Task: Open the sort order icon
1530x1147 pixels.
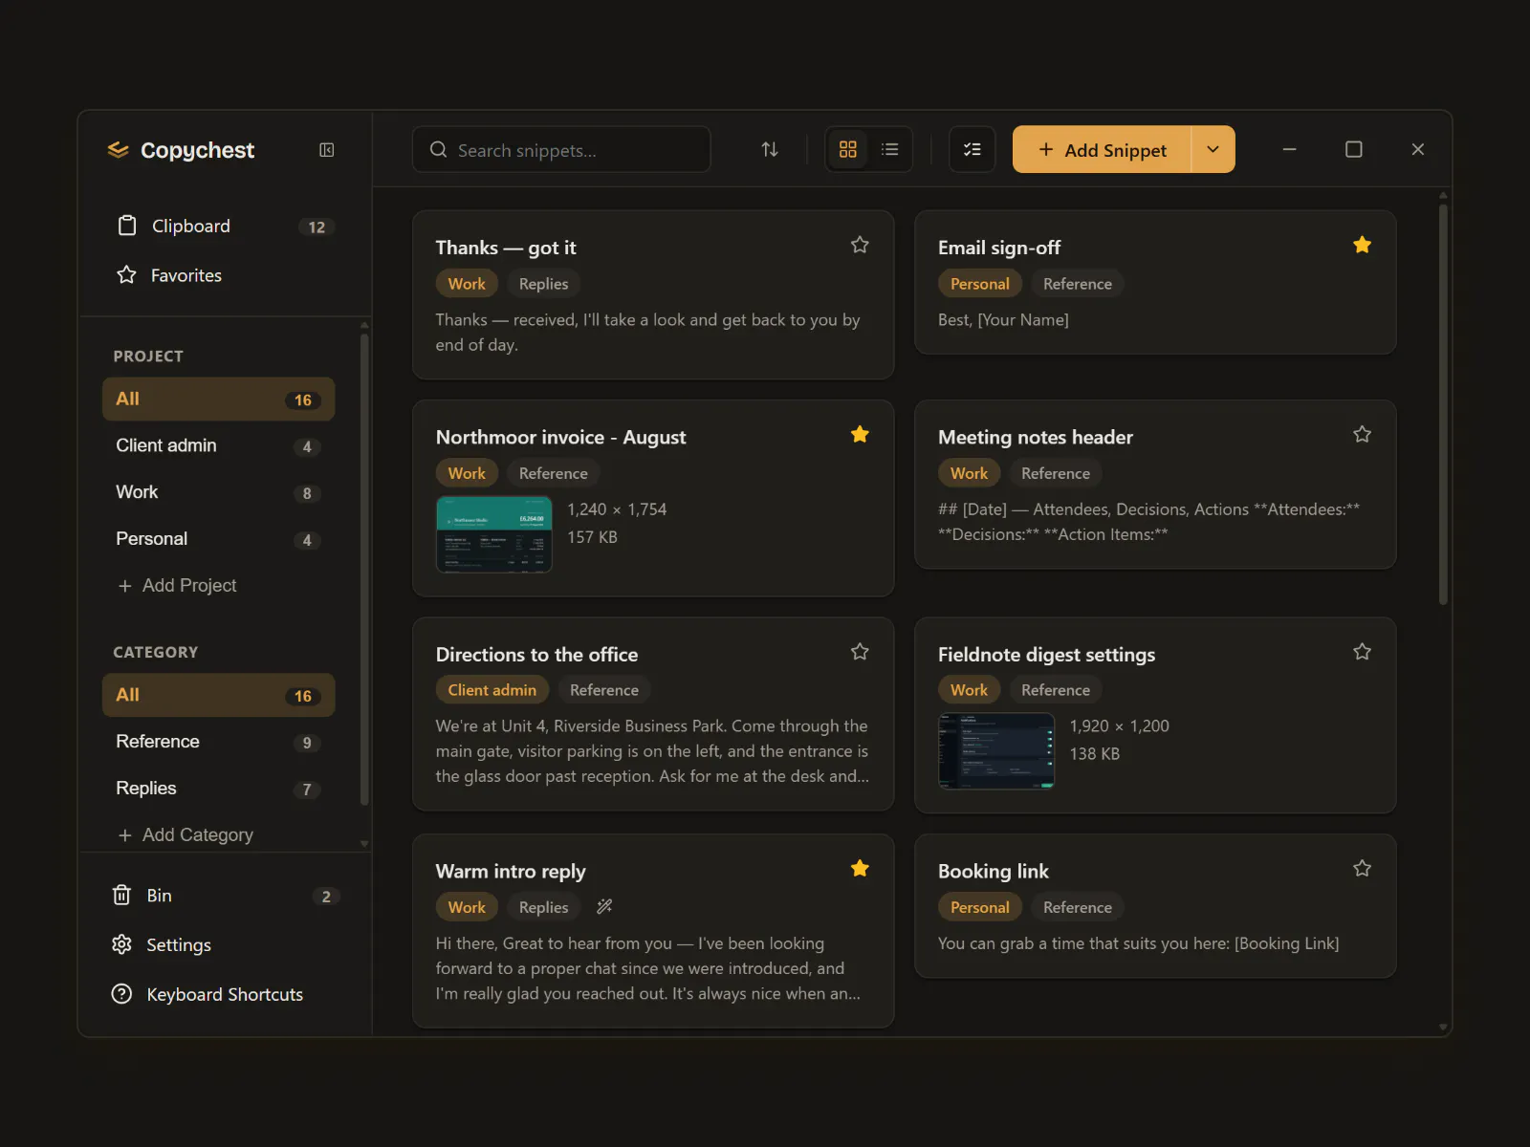Action: click(x=770, y=149)
